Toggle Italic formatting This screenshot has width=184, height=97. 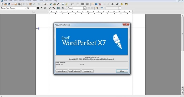point(41,8)
